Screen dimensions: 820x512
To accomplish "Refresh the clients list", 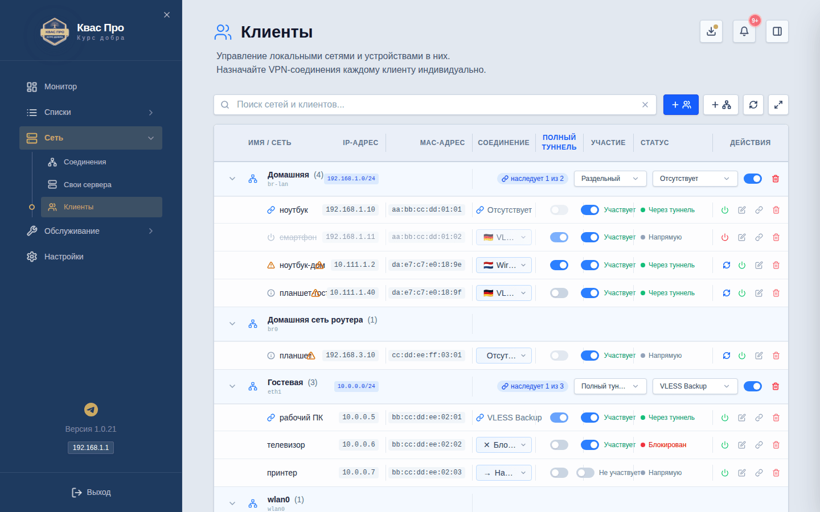I will click(x=753, y=105).
